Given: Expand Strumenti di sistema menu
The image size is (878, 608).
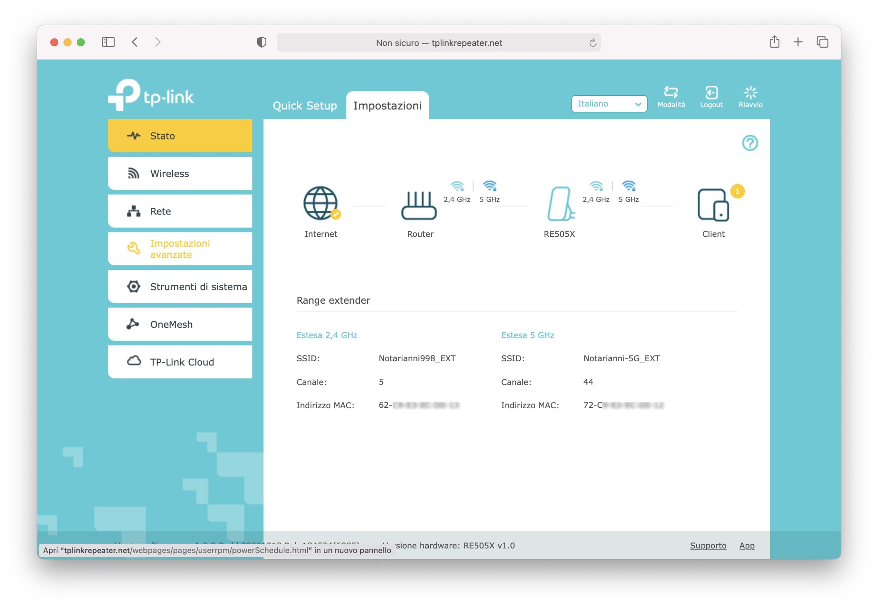Looking at the screenshot, I should (x=180, y=287).
